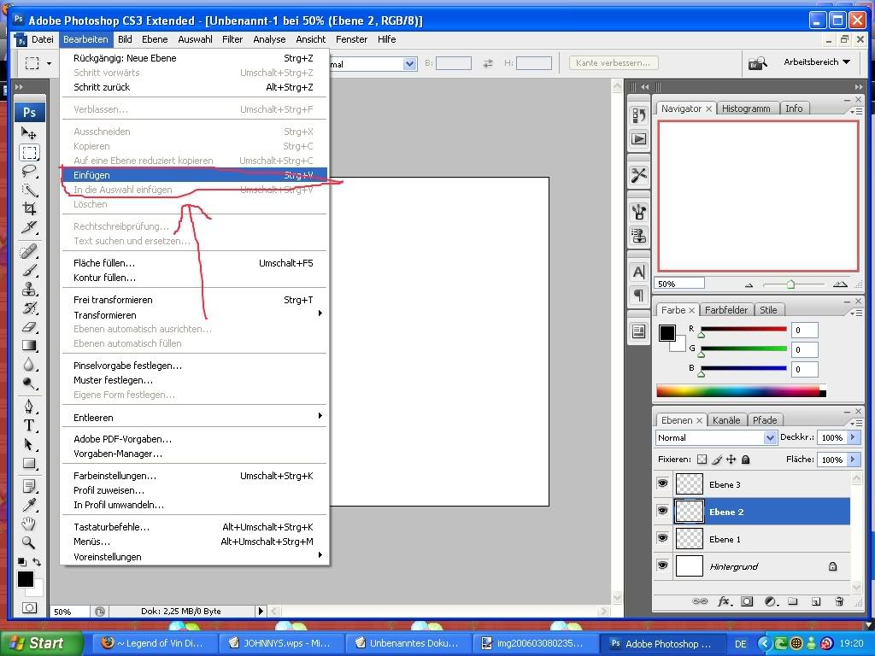Delete layer with trash icon
875x656 pixels.
pos(839,601)
